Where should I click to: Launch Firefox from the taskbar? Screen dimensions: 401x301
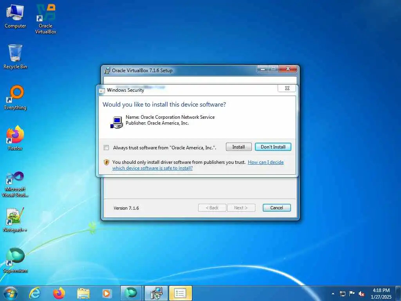pyautogui.click(x=59, y=293)
